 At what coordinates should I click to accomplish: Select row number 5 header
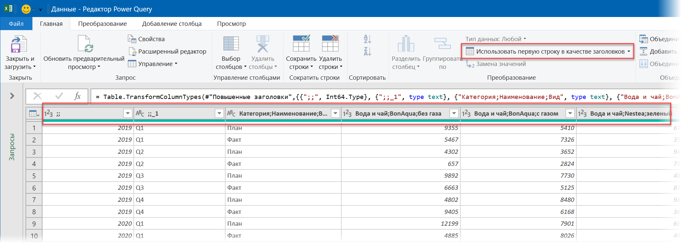coord(34,176)
